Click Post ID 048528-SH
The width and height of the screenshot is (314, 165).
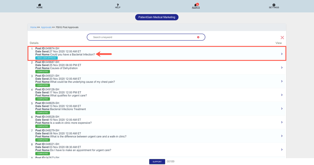tap(47, 117)
